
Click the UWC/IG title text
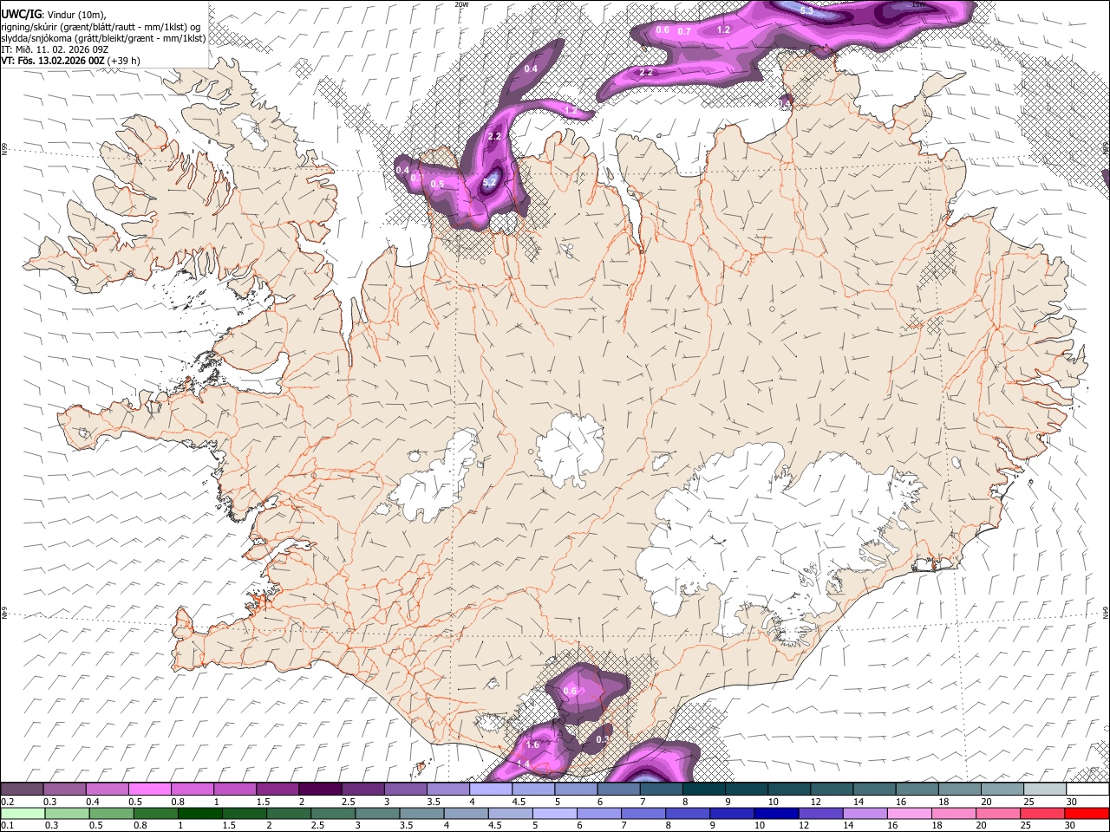(20, 15)
